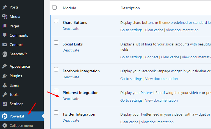Click the Contact envelope icon
This screenshot has width=211, height=129.
click(5, 45)
